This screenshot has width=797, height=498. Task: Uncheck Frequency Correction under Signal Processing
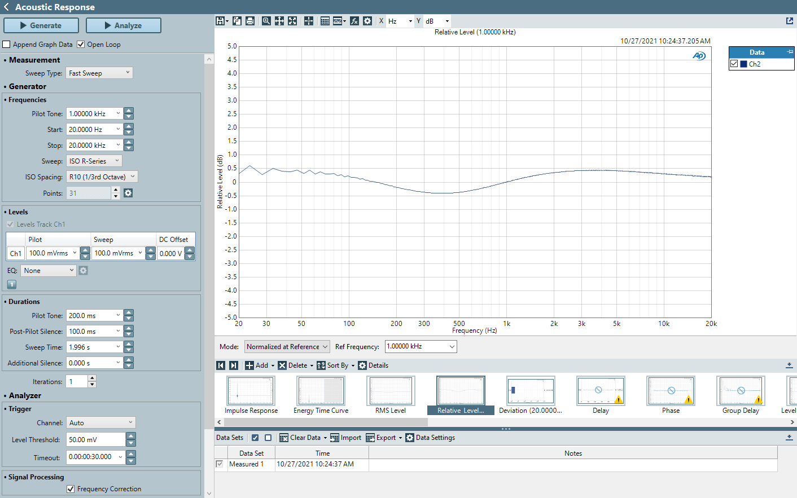71,488
